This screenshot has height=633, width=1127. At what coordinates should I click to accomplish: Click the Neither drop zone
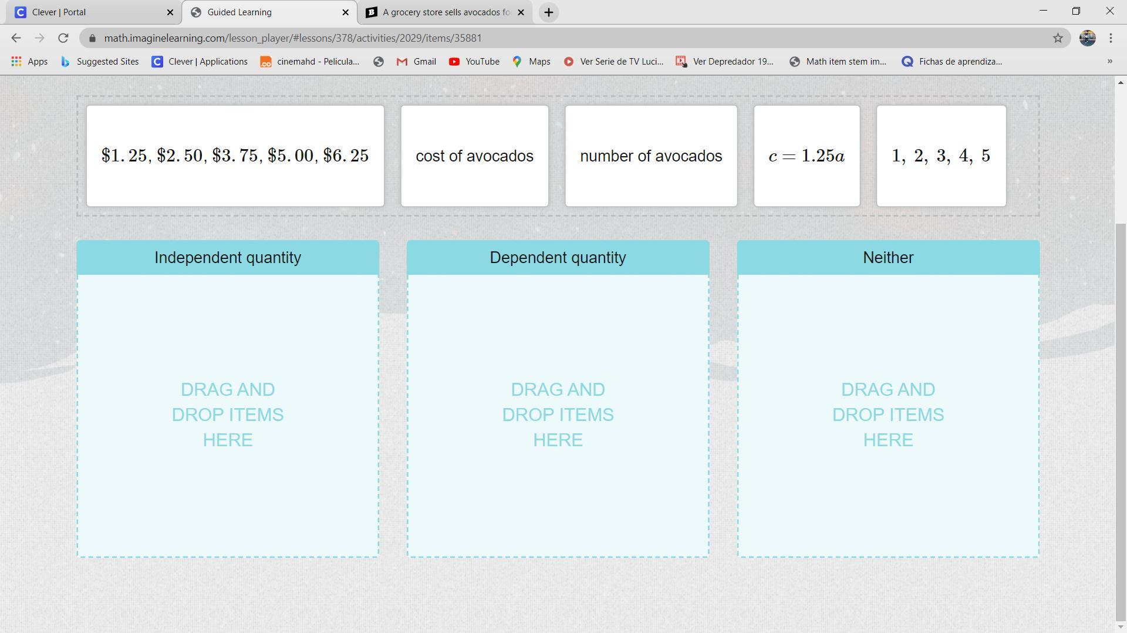(888, 416)
